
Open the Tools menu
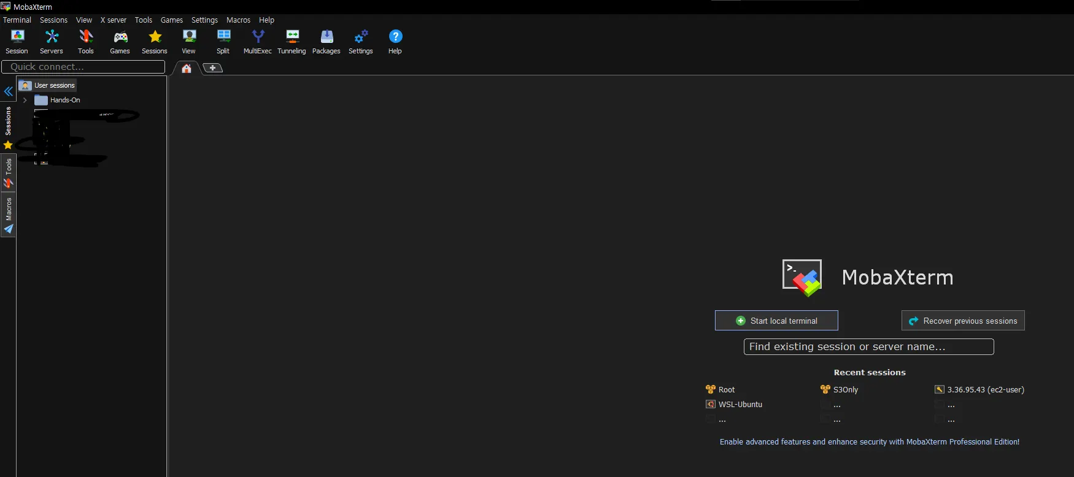click(144, 20)
